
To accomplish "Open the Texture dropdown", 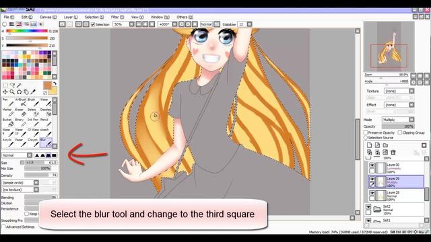I will click(399, 91).
